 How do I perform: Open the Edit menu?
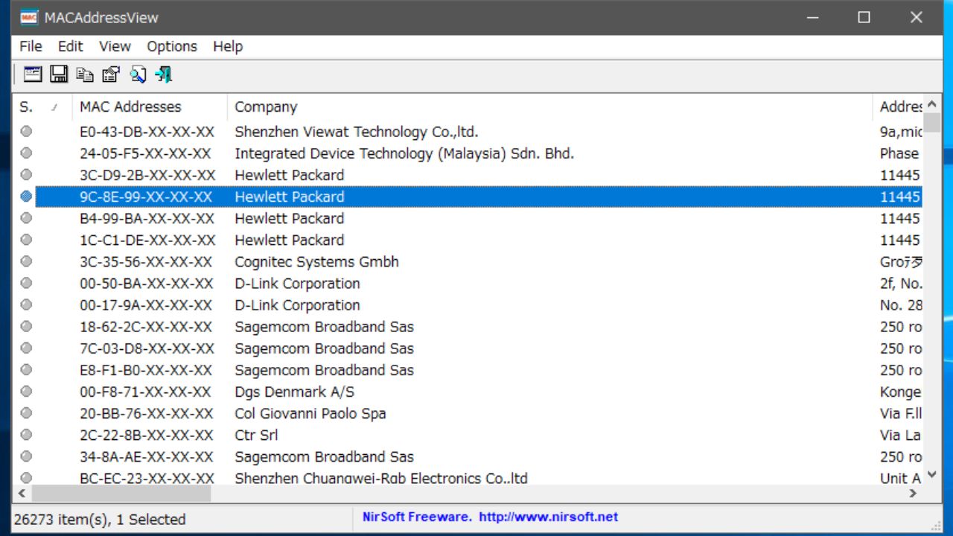pyautogui.click(x=71, y=46)
